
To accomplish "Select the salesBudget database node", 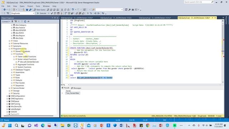I will pyautogui.click(x=16, y=109).
